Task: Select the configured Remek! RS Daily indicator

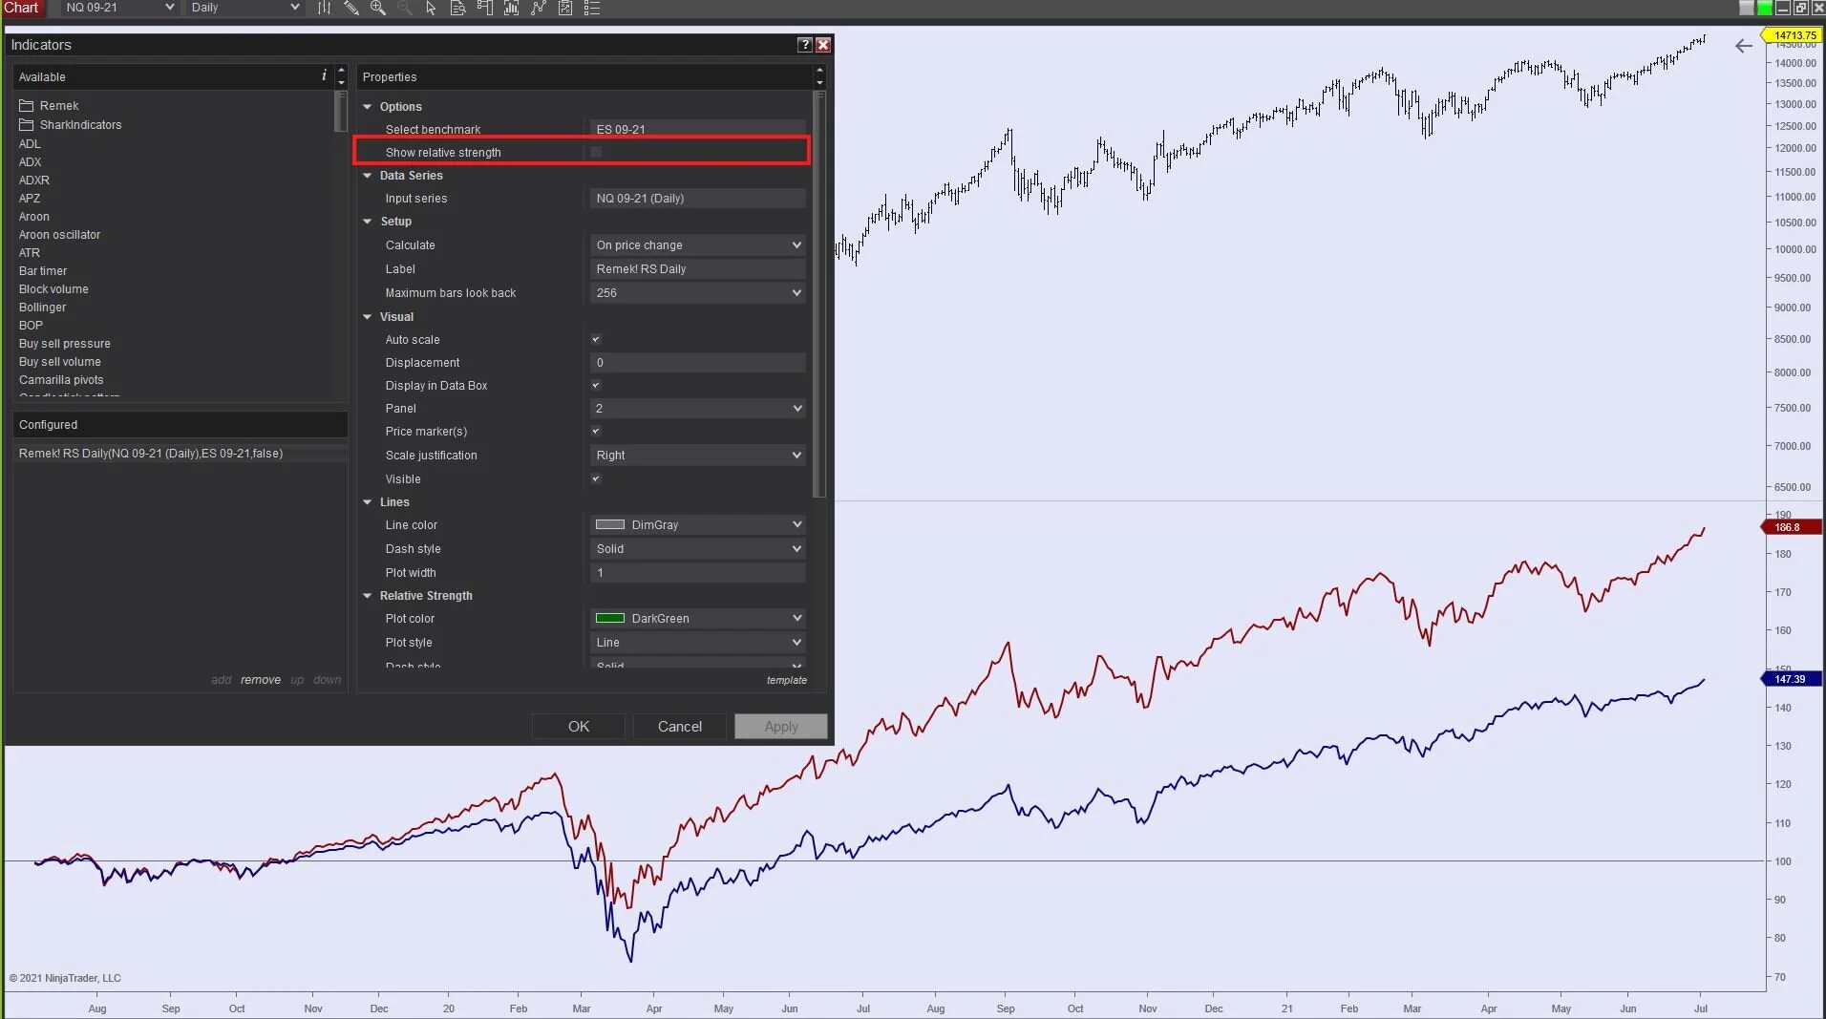Action: [180, 454]
